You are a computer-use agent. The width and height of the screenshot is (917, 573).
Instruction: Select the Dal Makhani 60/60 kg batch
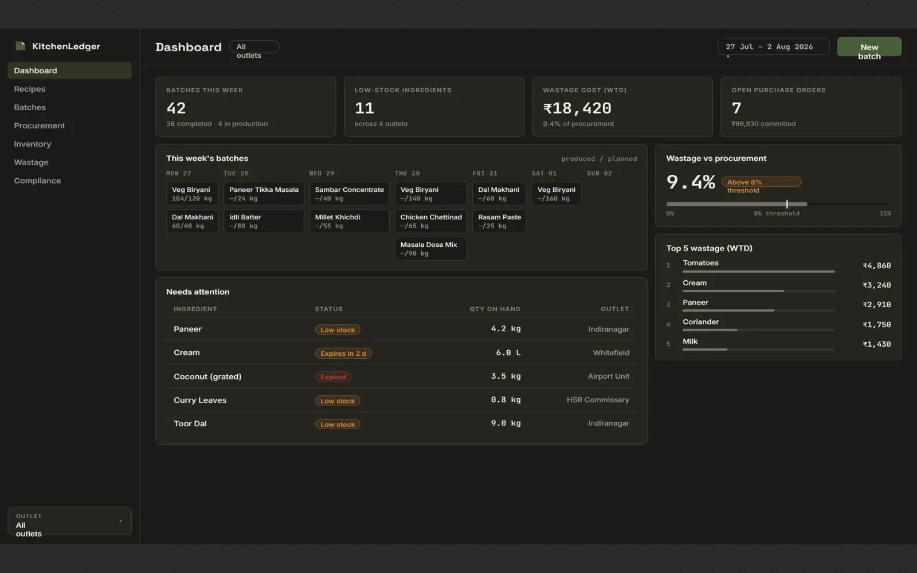(x=192, y=221)
